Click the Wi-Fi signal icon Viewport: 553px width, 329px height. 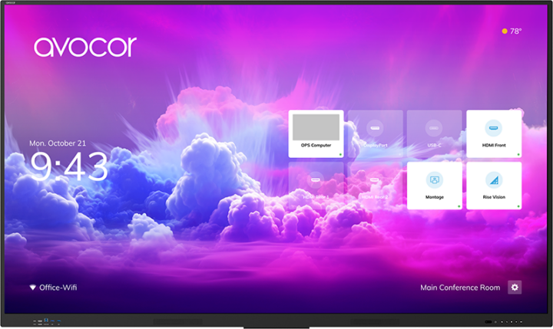pos(32,288)
